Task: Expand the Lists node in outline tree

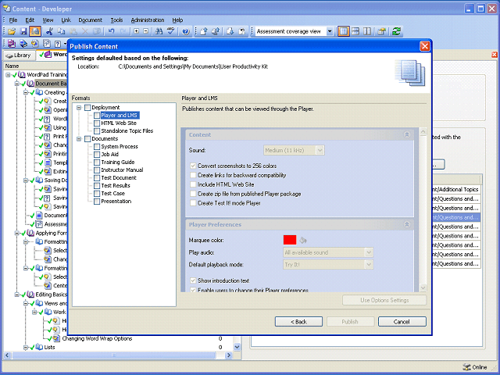Action: click(26, 347)
